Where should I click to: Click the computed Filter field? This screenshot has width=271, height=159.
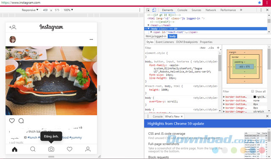click(x=236, y=92)
